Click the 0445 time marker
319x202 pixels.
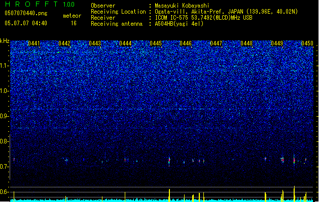pos(156,43)
